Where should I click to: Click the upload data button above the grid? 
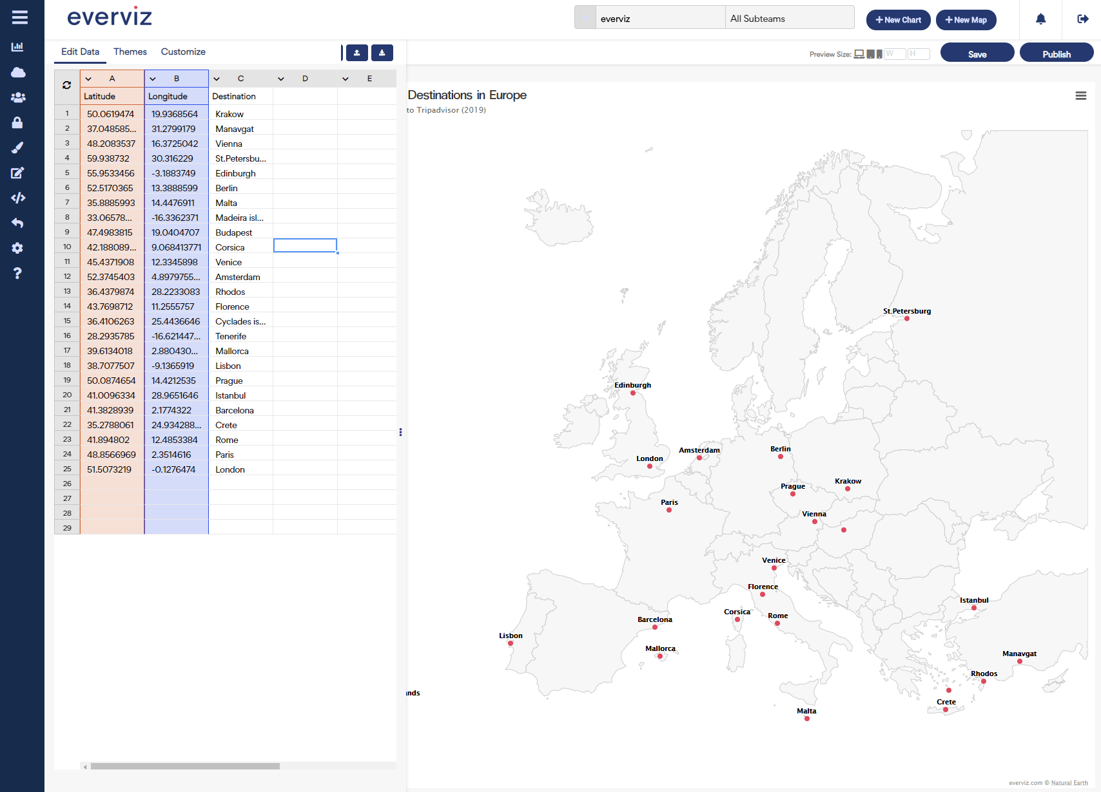(357, 53)
